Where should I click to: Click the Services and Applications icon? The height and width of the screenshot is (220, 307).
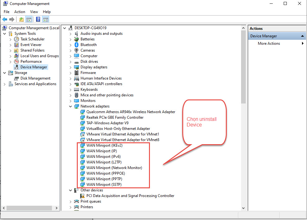[x=11, y=84]
